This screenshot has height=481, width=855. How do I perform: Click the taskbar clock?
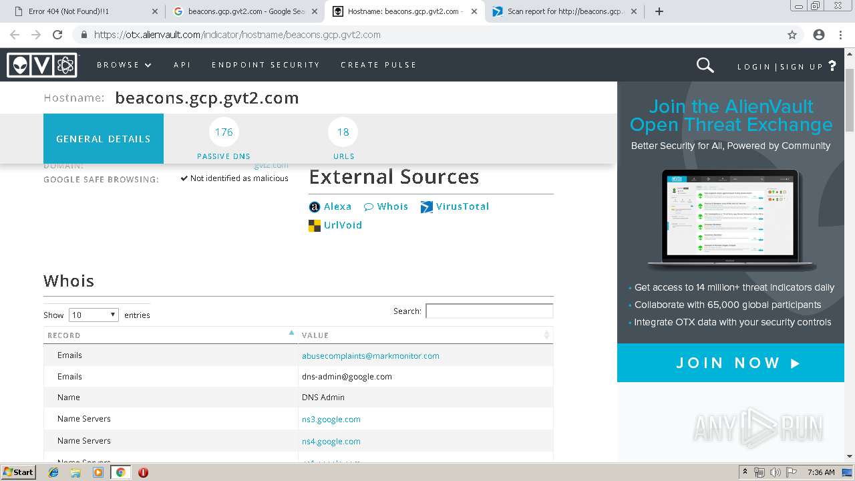[x=821, y=472]
